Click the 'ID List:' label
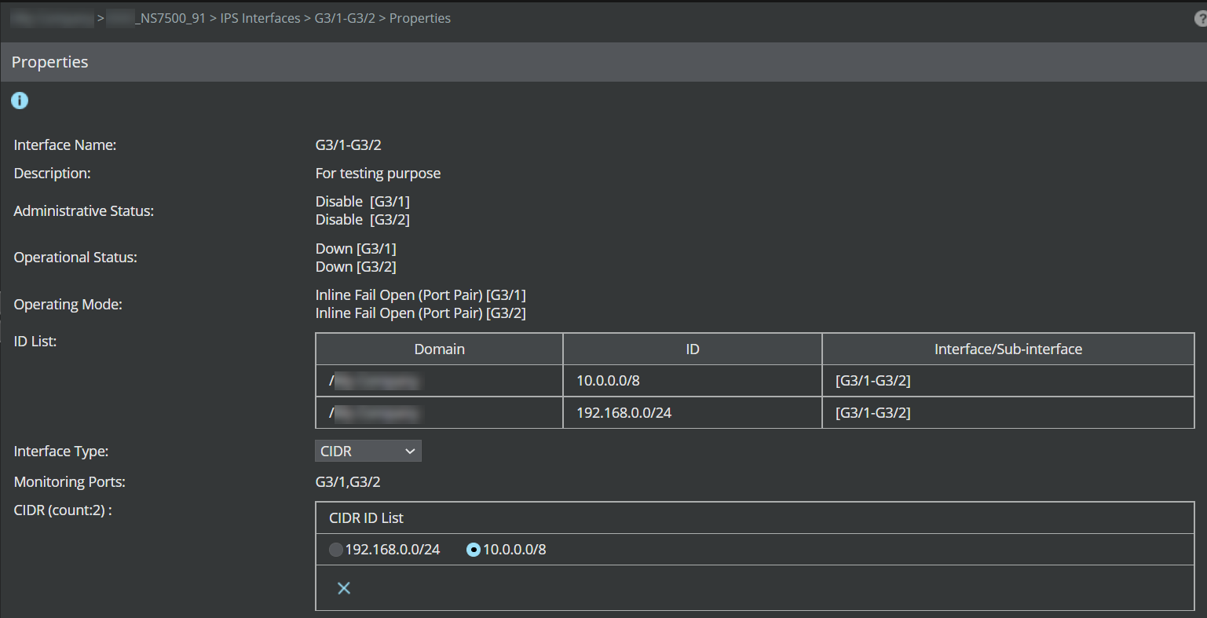 click(x=35, y=342)
